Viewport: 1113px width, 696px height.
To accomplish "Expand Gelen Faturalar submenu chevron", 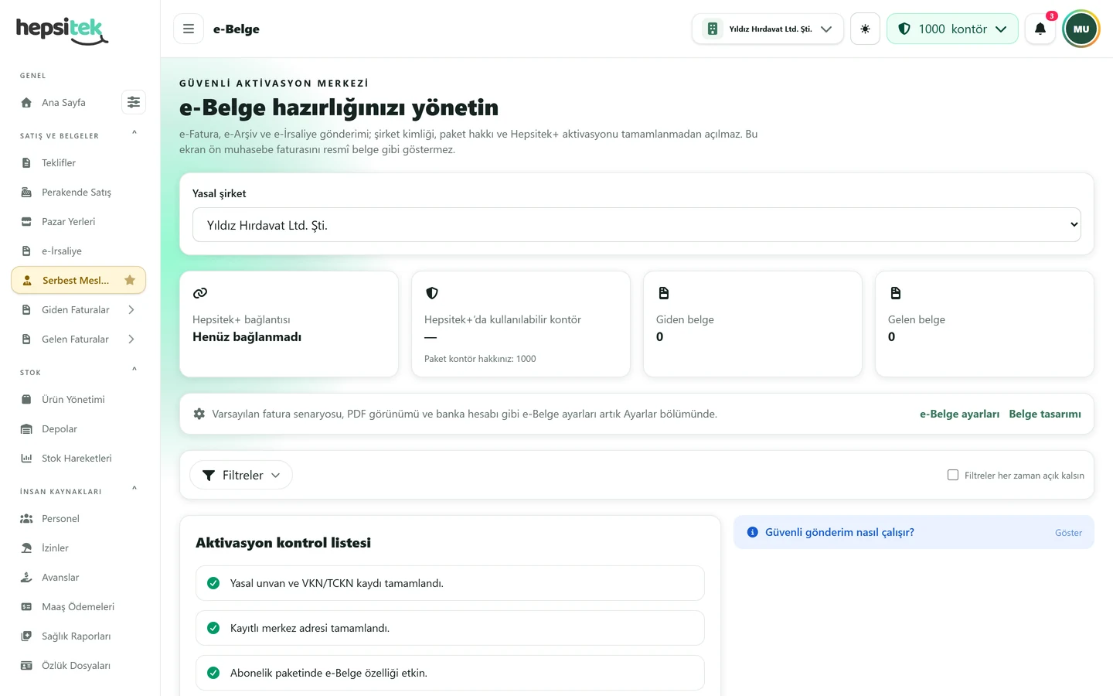I will pos(131,339).
